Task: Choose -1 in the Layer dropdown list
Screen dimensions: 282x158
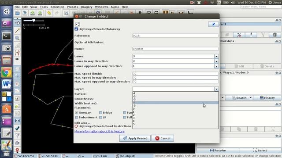Action: pyautogui.click(x=175, y=93)
